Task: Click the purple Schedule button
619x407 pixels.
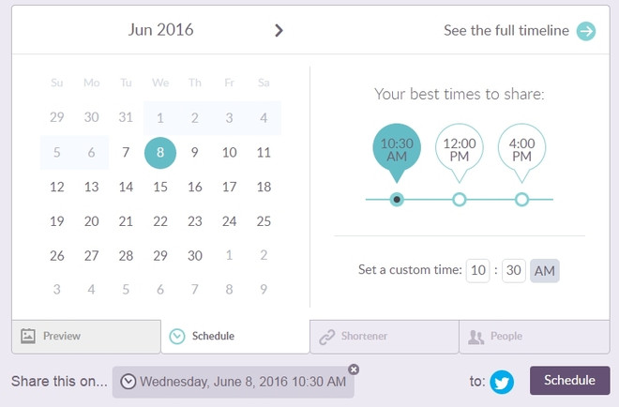Action: (569, 380)
